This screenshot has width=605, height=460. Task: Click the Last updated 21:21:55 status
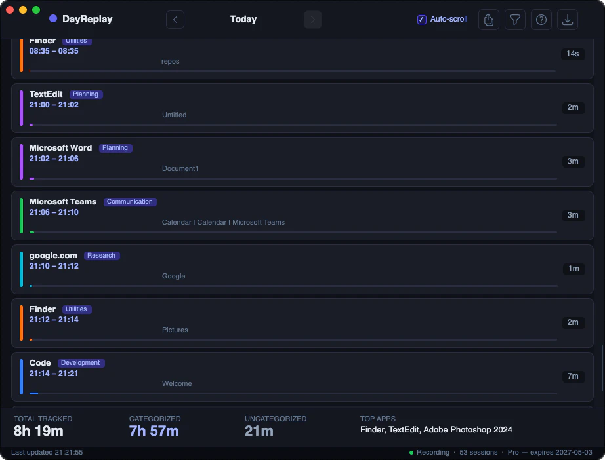click(47, 452)
